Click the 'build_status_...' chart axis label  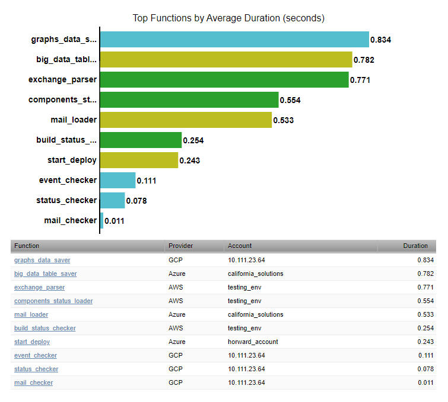click(x=66, y=140)
